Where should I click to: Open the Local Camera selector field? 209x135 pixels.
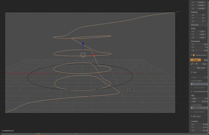[x=199, y=108]
